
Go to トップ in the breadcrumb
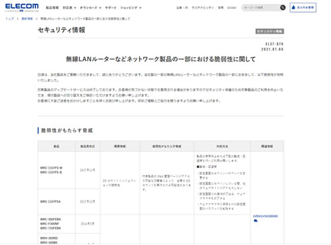(9, 19)
